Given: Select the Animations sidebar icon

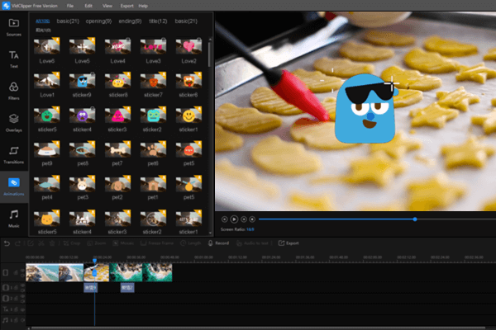Looking at the screenshot, I should (x=13, y=186).
